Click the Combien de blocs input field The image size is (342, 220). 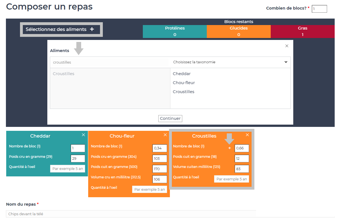[319, 9]
